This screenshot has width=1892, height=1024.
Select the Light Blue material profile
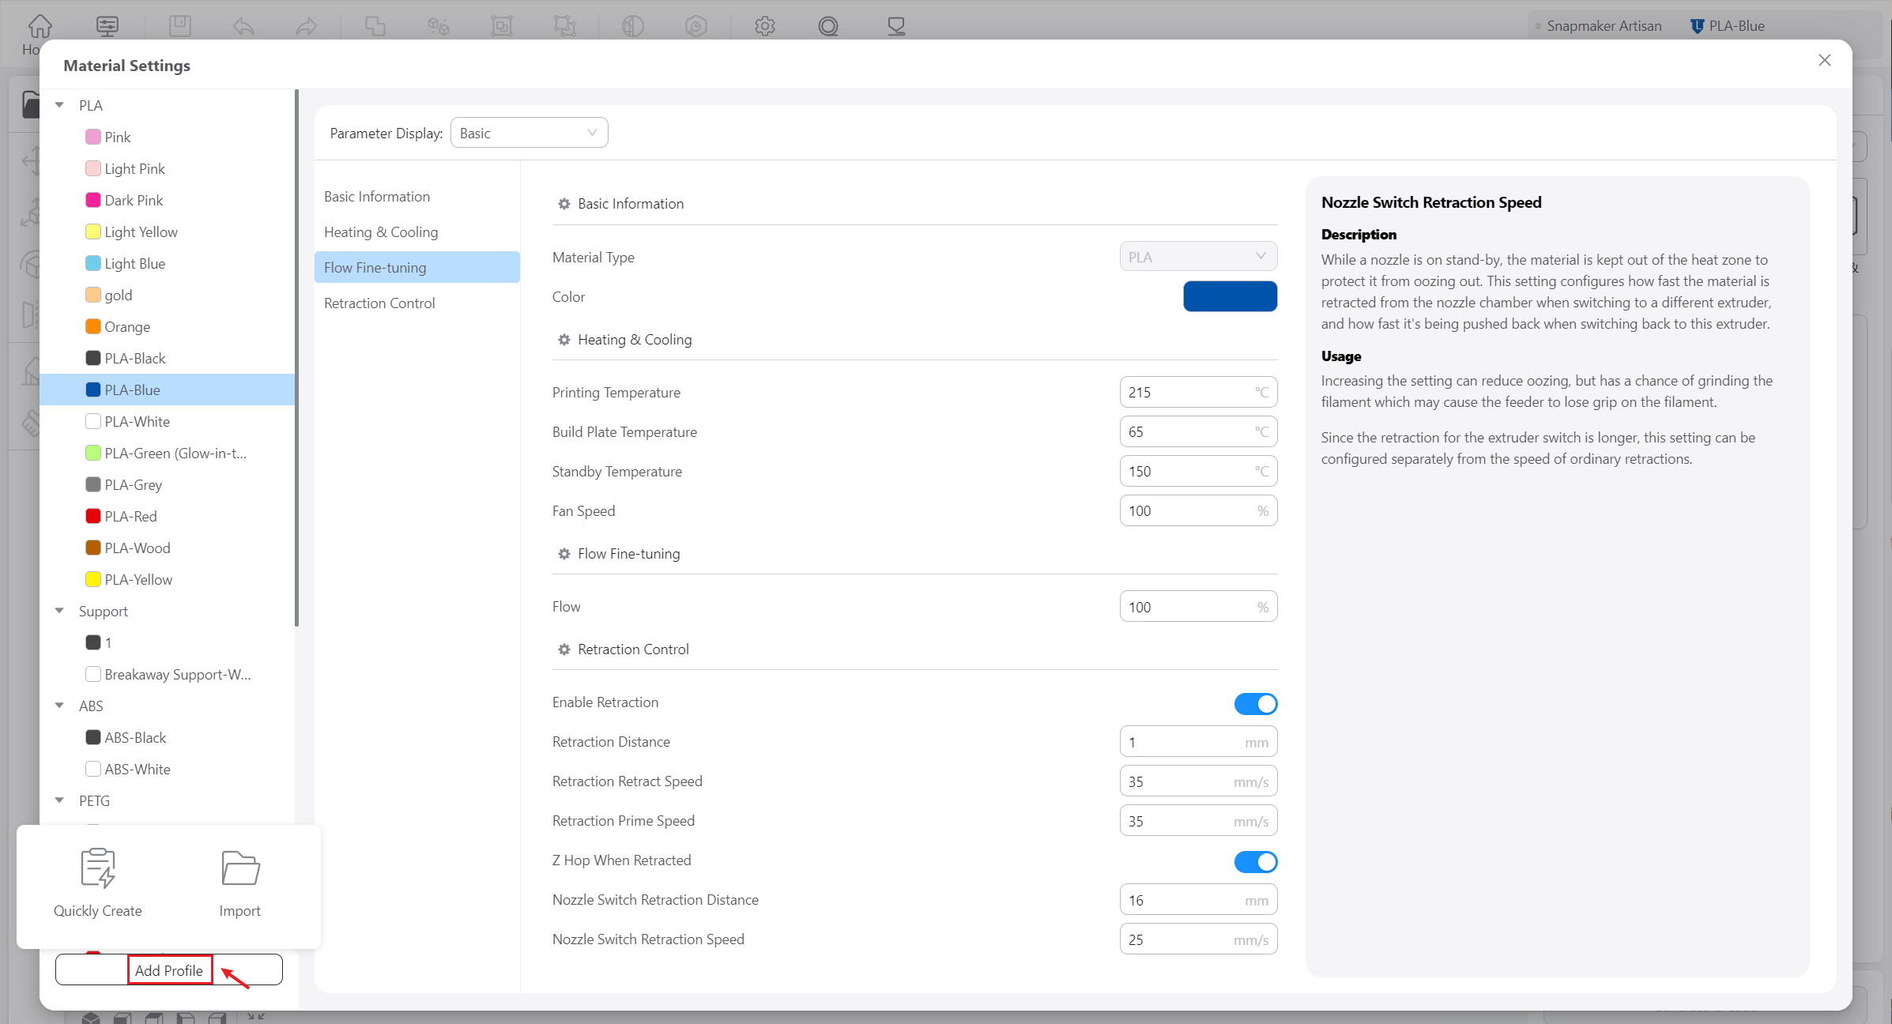click(168, 263)
